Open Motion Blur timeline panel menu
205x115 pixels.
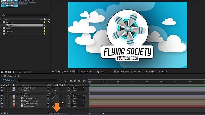point(19,76)
